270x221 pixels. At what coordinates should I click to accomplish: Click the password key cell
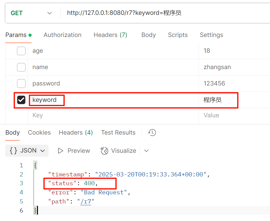coord(113,84)
